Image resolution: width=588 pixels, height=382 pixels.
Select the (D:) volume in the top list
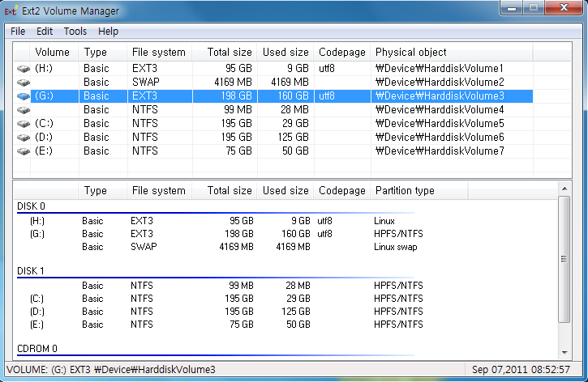44,138
